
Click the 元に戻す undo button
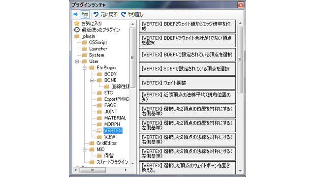105,14
